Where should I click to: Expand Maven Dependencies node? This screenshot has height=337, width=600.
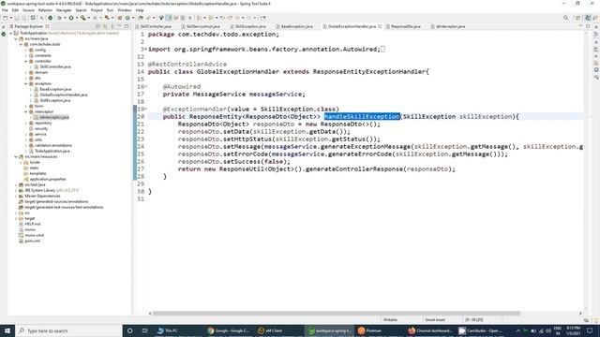(16, 196)
